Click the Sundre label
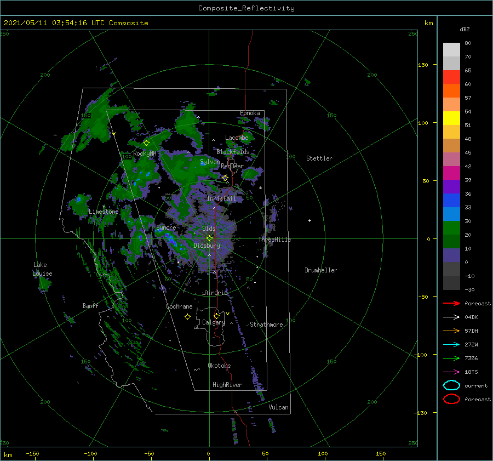 167,227
